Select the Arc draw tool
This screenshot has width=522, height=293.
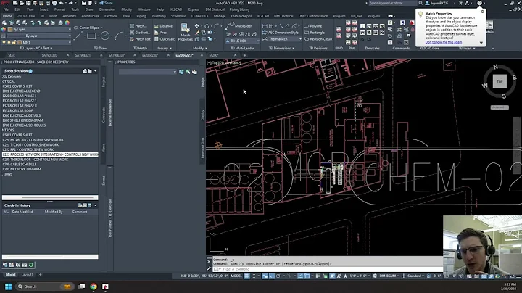120,36
